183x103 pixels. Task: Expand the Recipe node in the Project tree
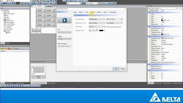point(3,19)
